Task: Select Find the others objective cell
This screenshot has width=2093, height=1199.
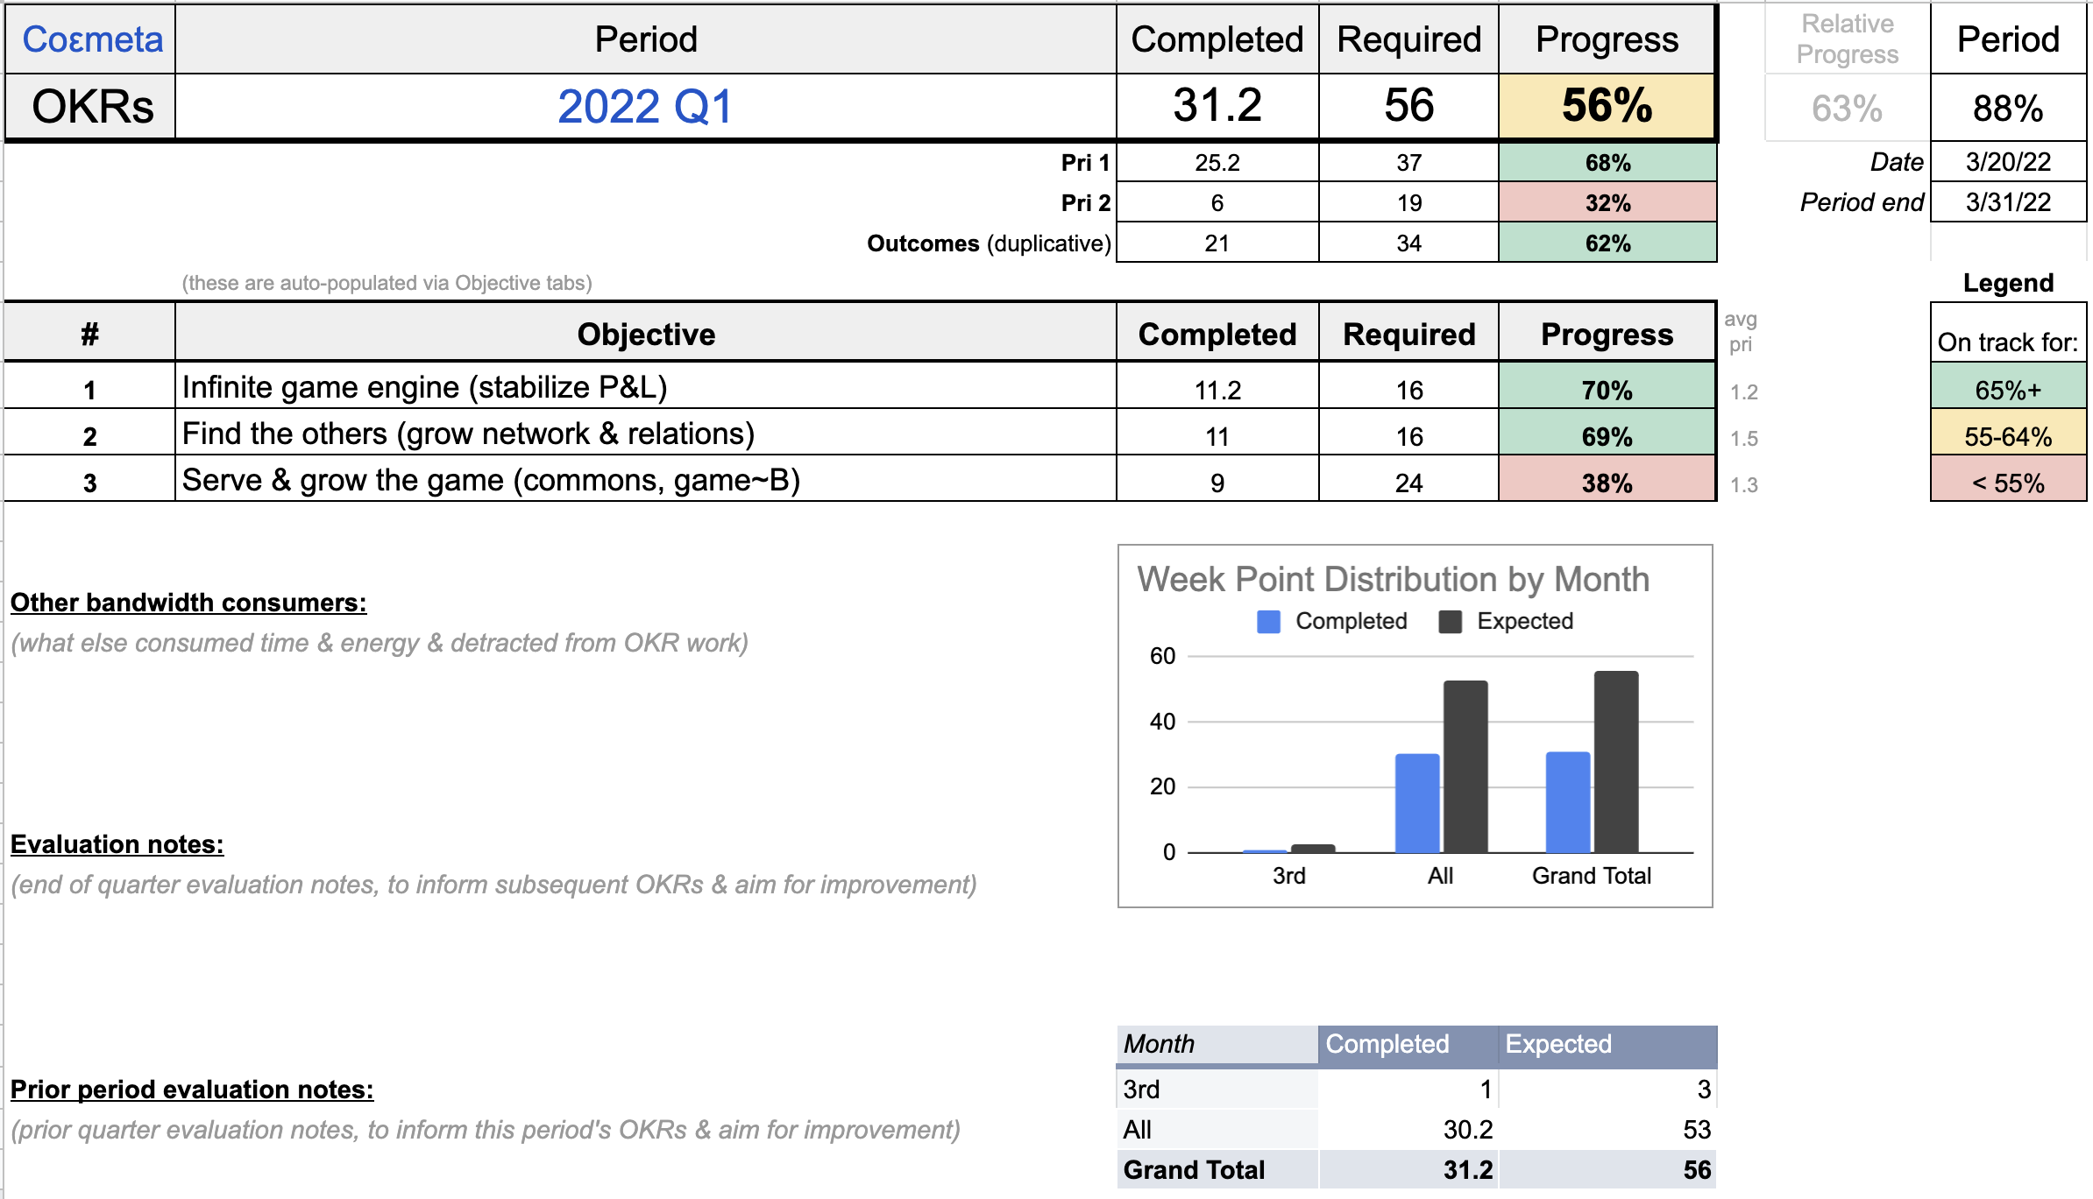Action: tap(468, 434)
